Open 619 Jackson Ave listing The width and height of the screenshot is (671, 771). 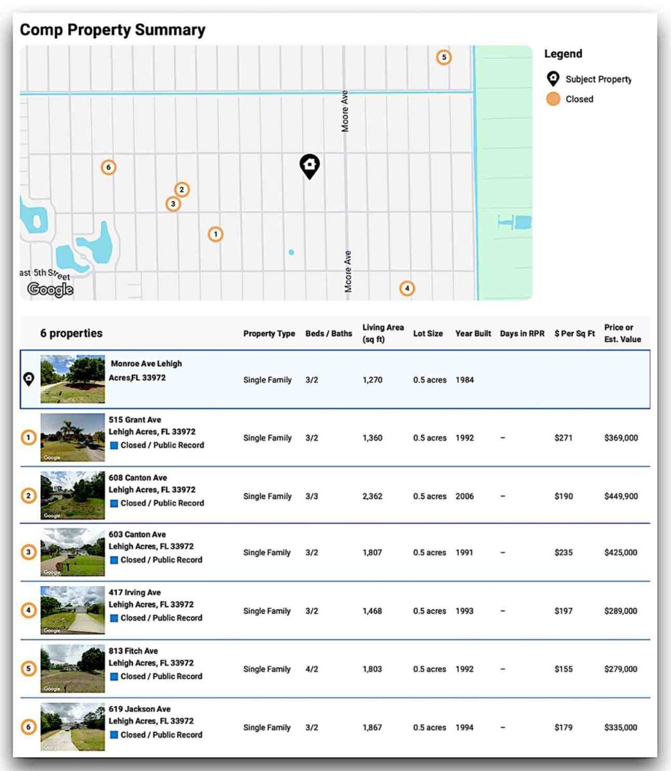139,709
